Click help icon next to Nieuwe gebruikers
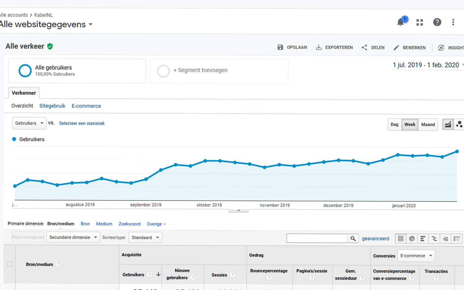Image resolution: width=464 pixels, height=290 pixels. point(193,278)
